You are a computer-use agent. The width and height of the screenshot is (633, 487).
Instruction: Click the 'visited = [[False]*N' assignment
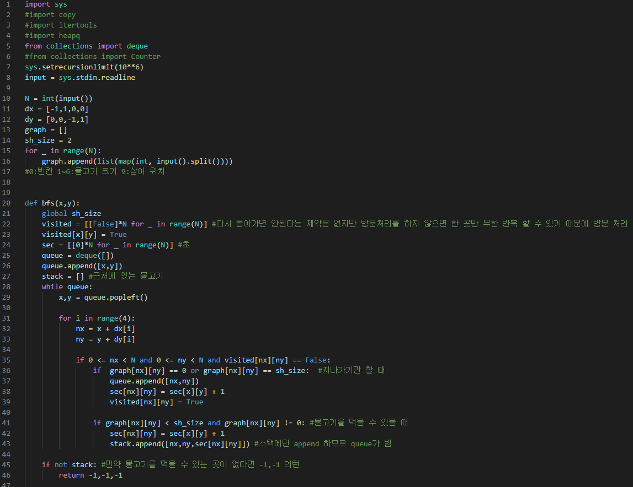click(334, 224)
